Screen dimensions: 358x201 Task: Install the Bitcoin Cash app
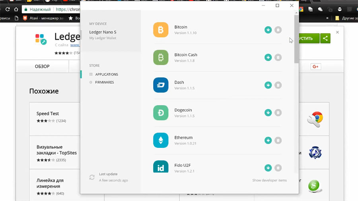click(x=268, y=58)
